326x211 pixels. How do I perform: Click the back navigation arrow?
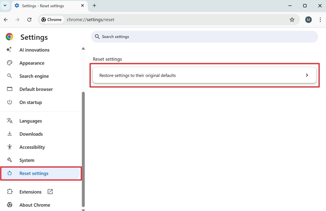[6, 20]
